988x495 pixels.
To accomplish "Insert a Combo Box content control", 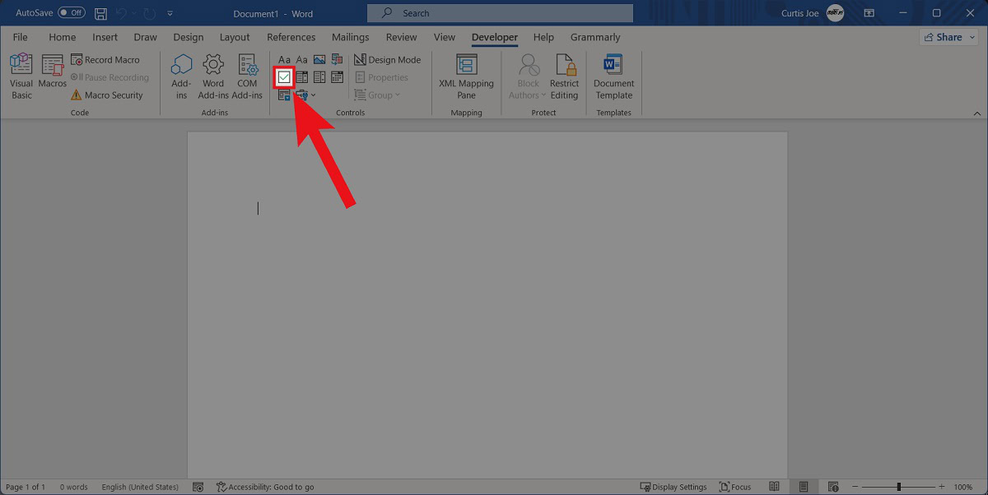I will point(301,77).
